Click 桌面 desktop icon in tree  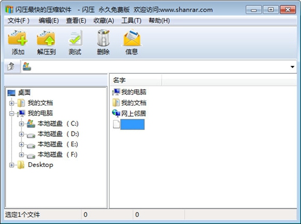(11, 92)
